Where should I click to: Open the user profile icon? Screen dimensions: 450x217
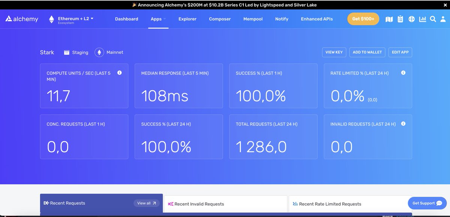pyautogui.click(x=442, y=19)
